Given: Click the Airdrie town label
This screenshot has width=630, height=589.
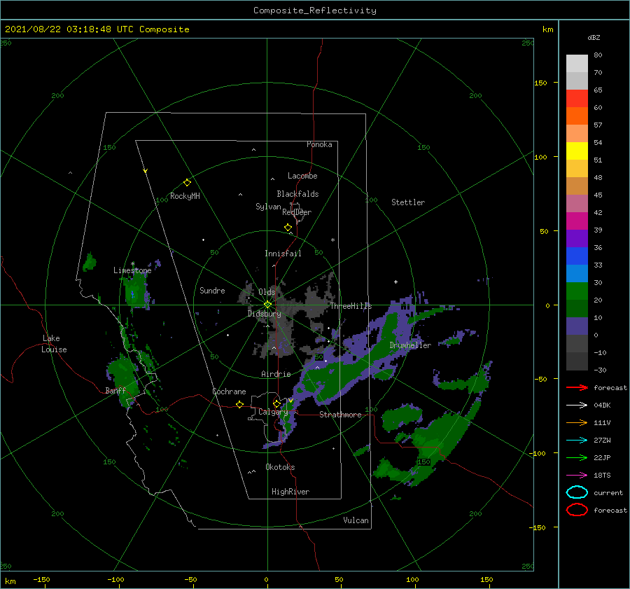Looking at the screenshot, I should [x=276, y=374].
